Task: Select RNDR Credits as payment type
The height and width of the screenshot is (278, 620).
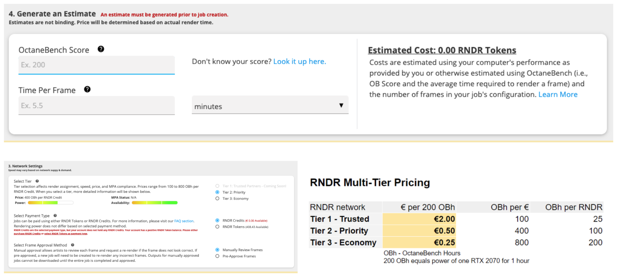Action: [217, 220]
